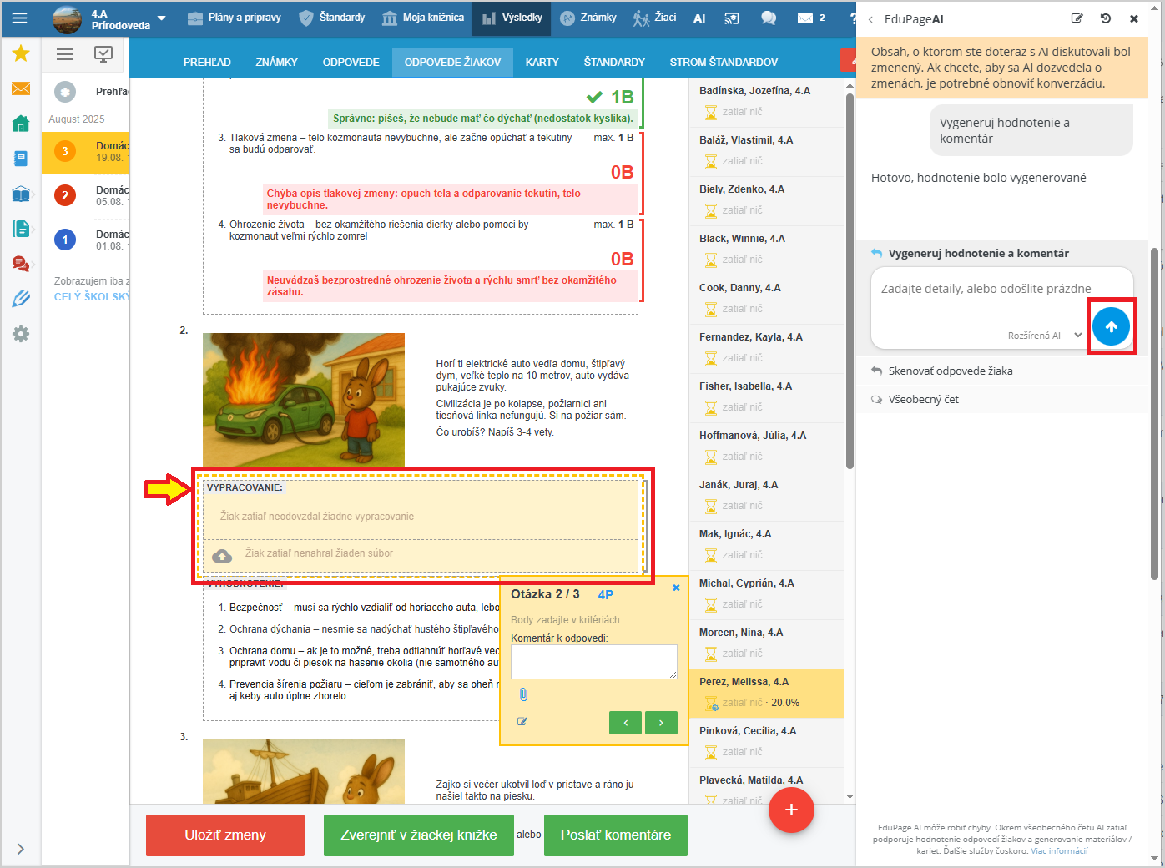1165x868 pixels.
Task: Click the Uložiť zmeny button
Action: (225, 835)
